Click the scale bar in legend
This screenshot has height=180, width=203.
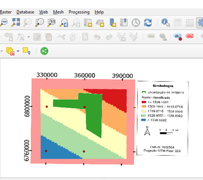tap(168, 132)
